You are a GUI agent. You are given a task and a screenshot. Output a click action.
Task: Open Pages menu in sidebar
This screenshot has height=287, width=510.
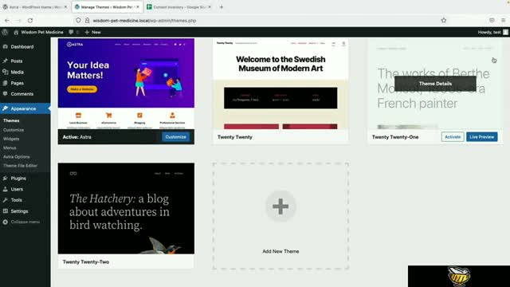coord(18,83)
